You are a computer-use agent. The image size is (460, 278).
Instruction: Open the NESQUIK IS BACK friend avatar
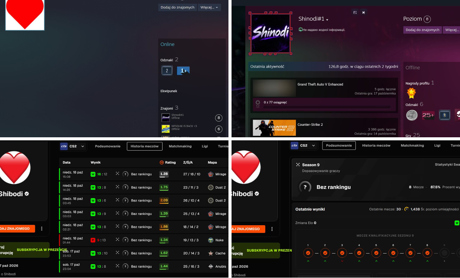tap(166, 129)
